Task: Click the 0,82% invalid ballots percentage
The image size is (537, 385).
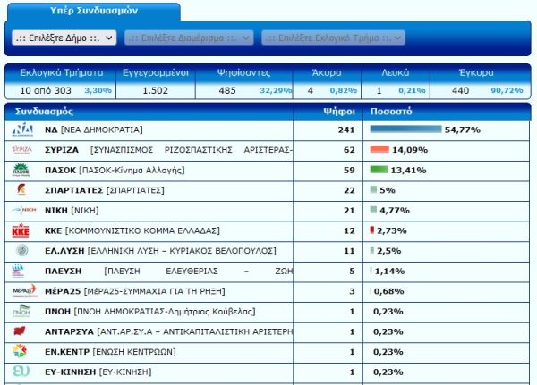Action: point(344,90)
